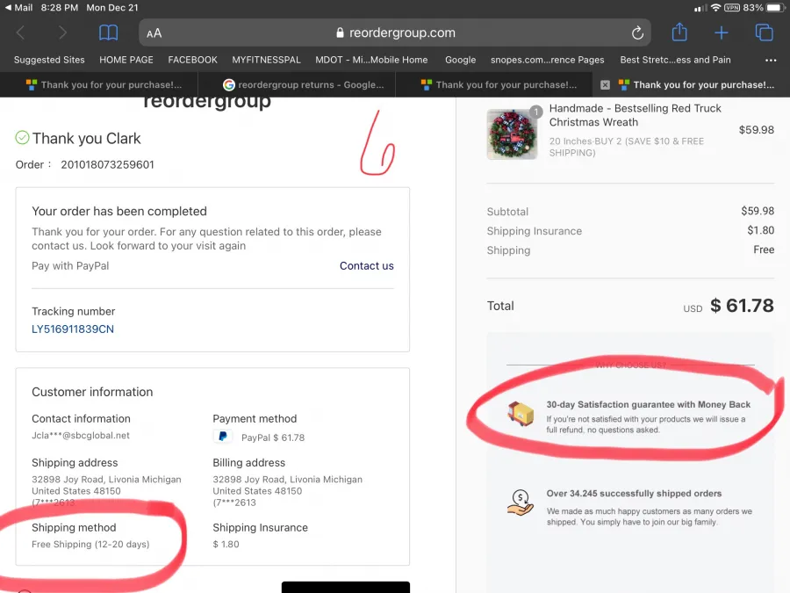The width and height of the screenshot is (790, 593).
Task: Show all tabs overview icon
Action: click(764, 33)
